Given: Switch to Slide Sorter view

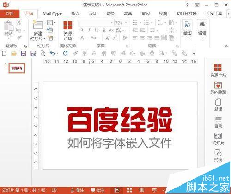Looking at the screenshot, I should (129, 190).
